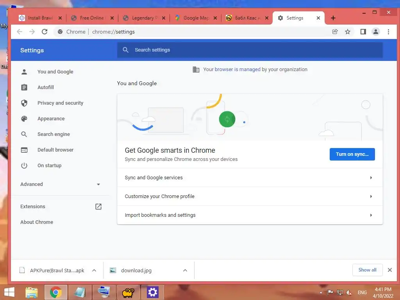Click the Search settings field
This screenshot has height=300, width=400.
(250, 50)
